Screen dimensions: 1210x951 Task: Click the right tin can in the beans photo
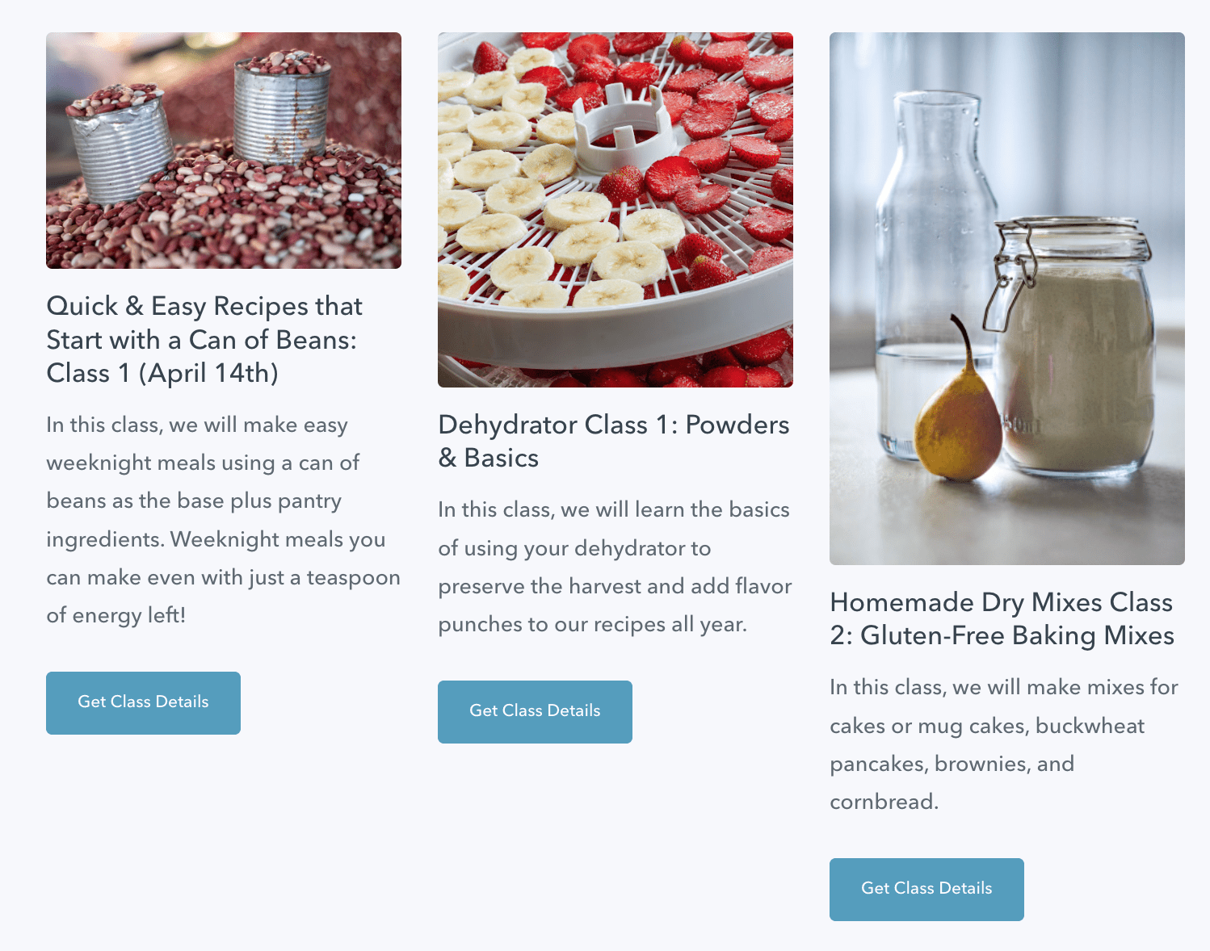pyautogui.click(x=282, y=107)
